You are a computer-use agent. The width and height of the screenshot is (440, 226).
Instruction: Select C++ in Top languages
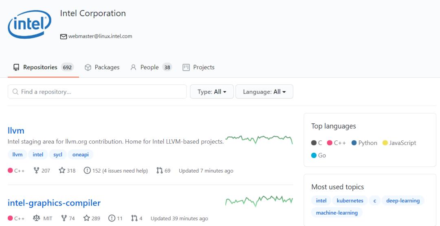(x=337, y=143)
